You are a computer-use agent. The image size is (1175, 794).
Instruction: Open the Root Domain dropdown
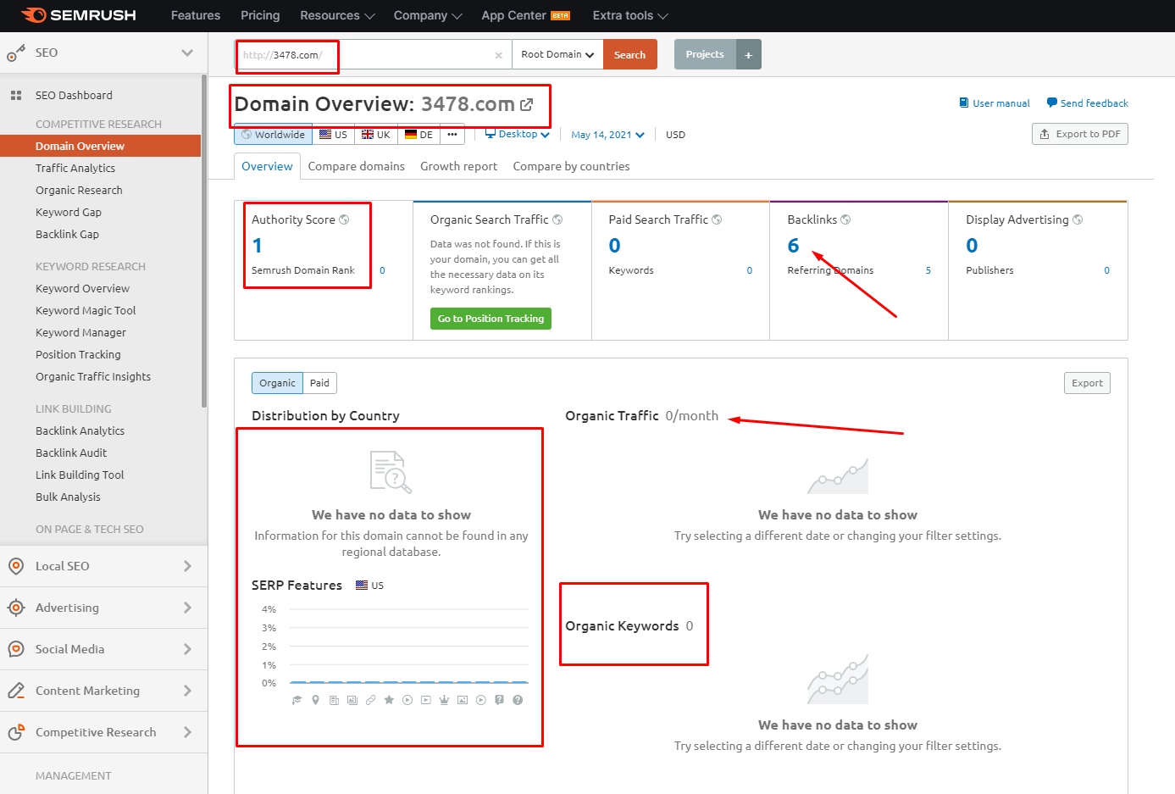[557, 54]
